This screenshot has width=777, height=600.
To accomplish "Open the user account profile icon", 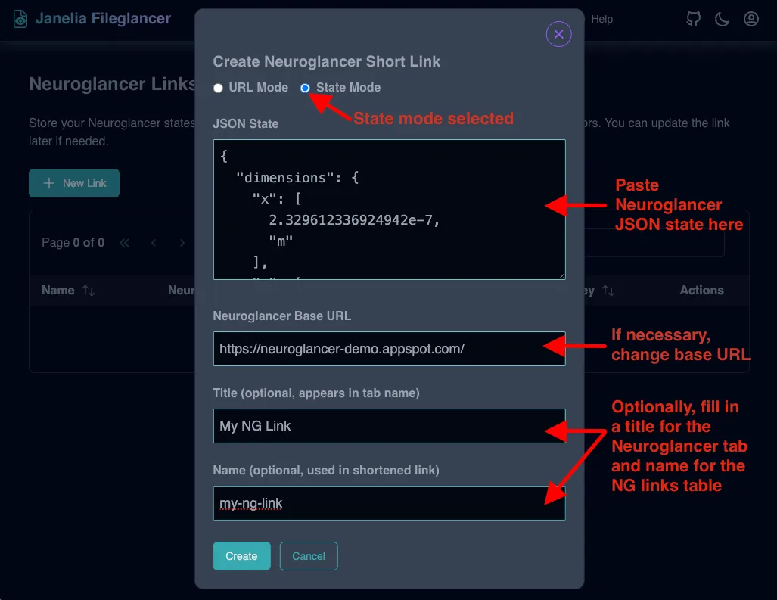I will click(751, 19).
